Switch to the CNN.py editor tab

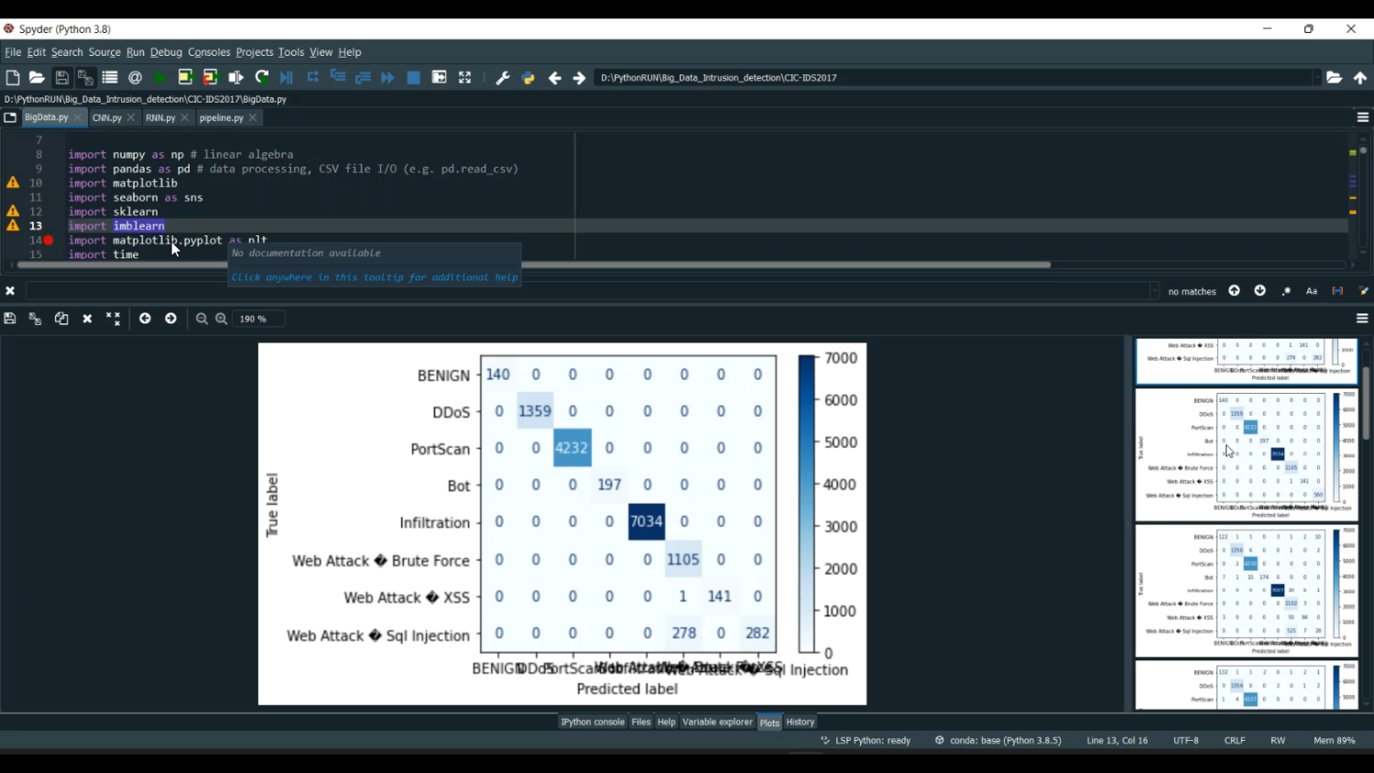(107, 117)
